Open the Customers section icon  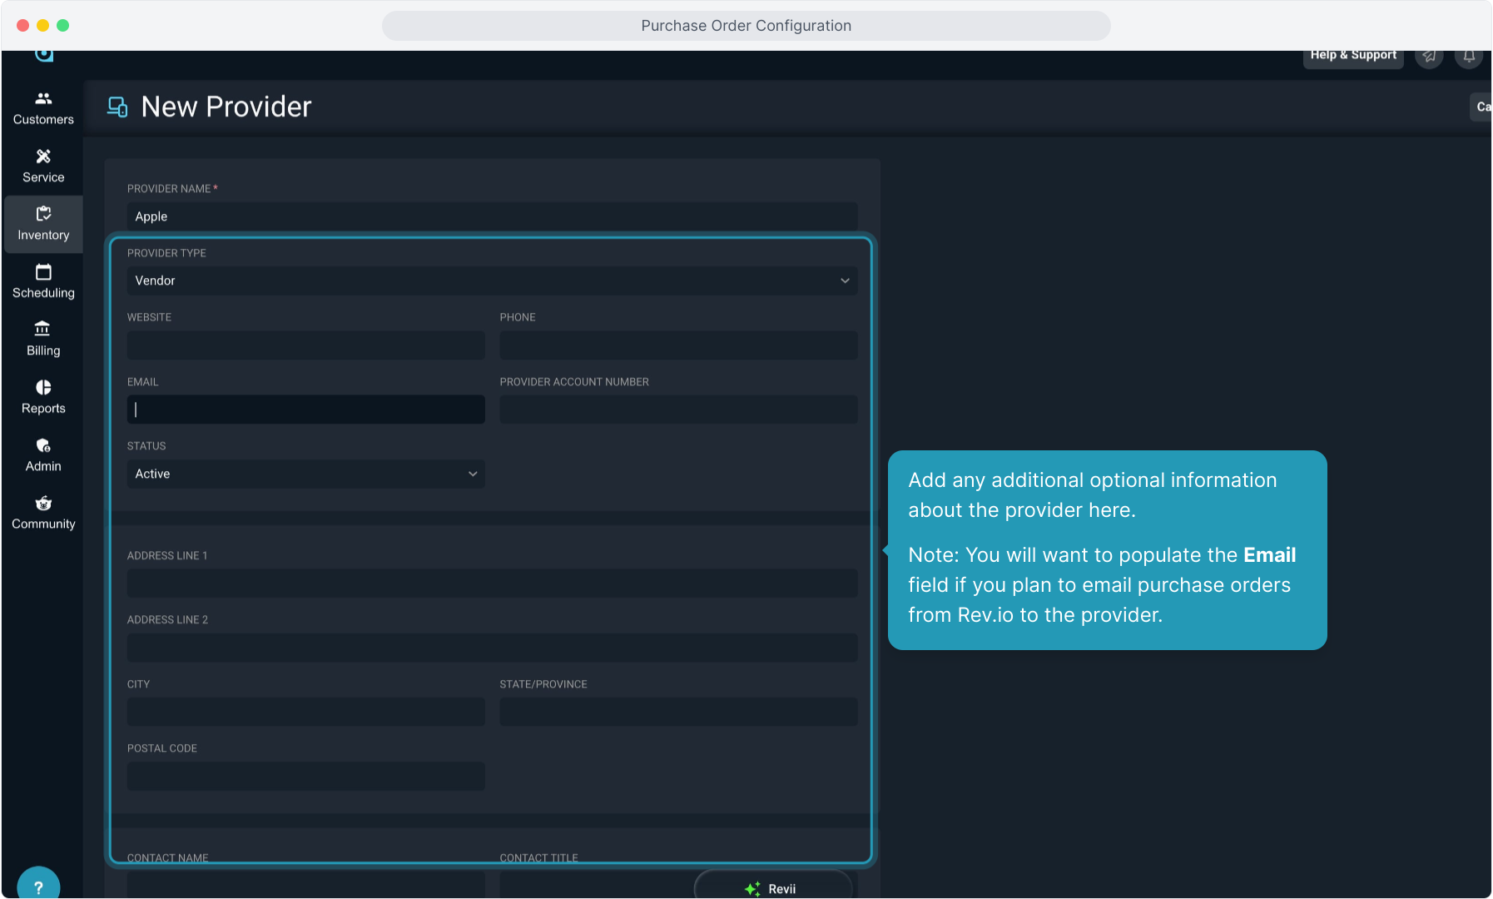click(x=43, y=99)
